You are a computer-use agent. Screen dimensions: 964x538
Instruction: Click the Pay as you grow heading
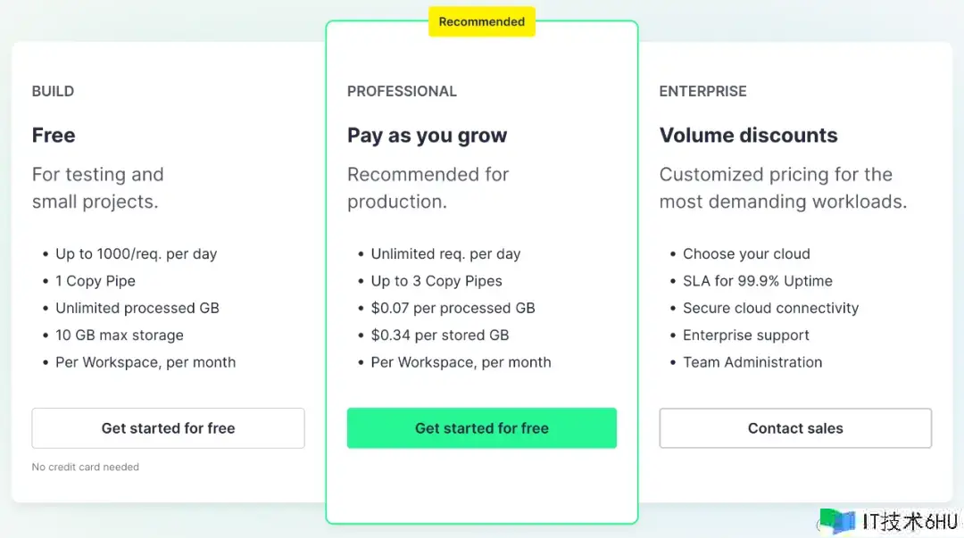tap(427, 136)
